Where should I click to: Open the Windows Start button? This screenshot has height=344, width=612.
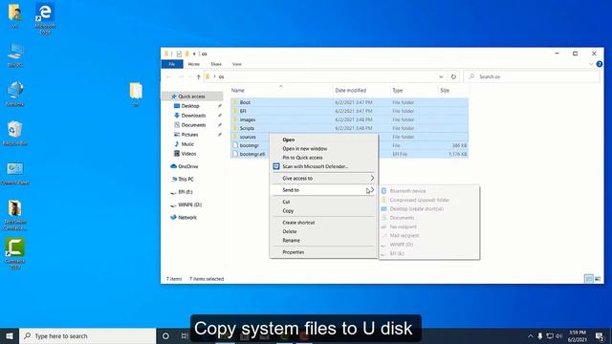[10, 335]
